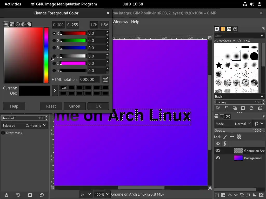Screen dimensions: 266x199
Task: Save tool preset in tool options
Action: coord(6,195)
